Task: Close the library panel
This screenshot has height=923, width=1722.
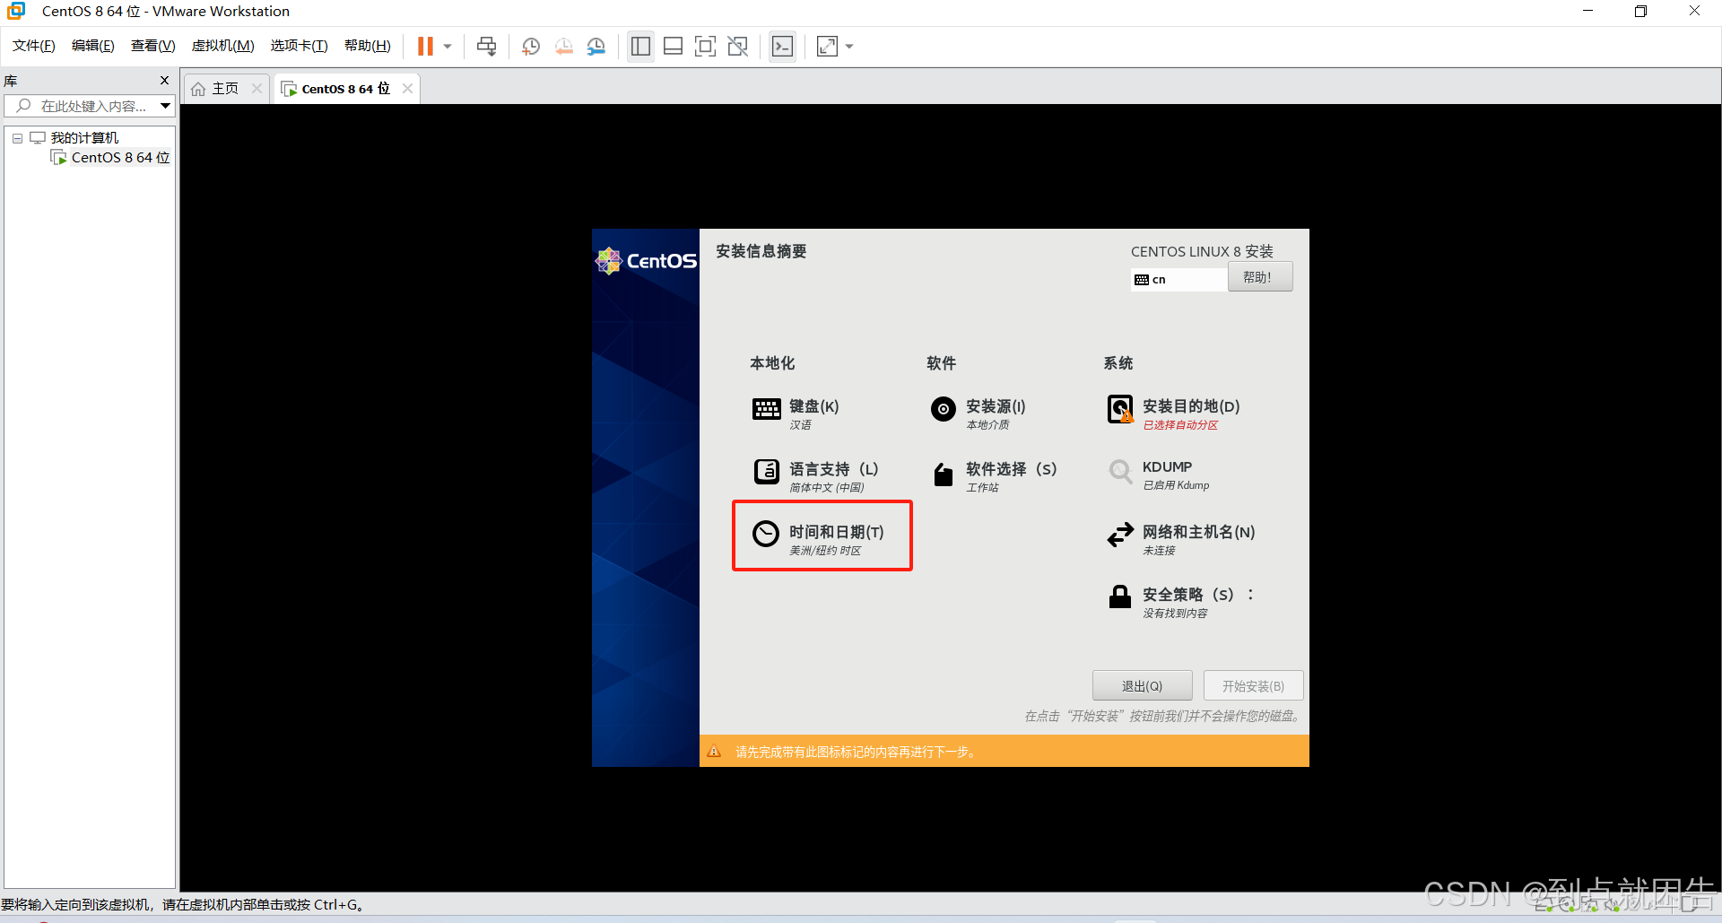Action: (164, 81)
